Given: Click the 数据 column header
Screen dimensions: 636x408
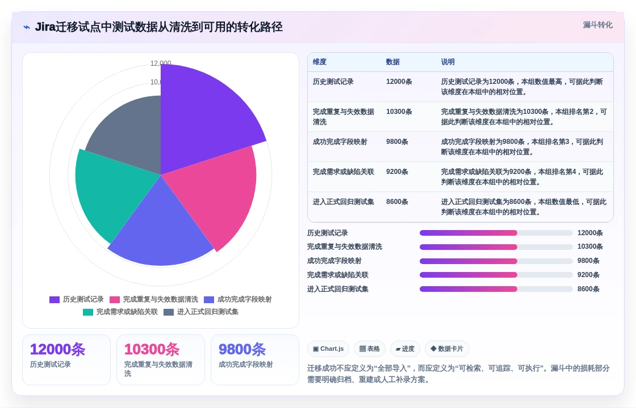Looking at the screenshot, I should [392, 62].
